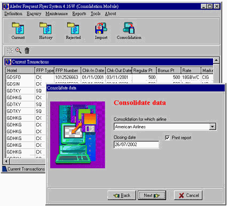Viewport: 227px width, 206px height.
Task: Open the Rejected transactions icon
Action: click(73, 28)
